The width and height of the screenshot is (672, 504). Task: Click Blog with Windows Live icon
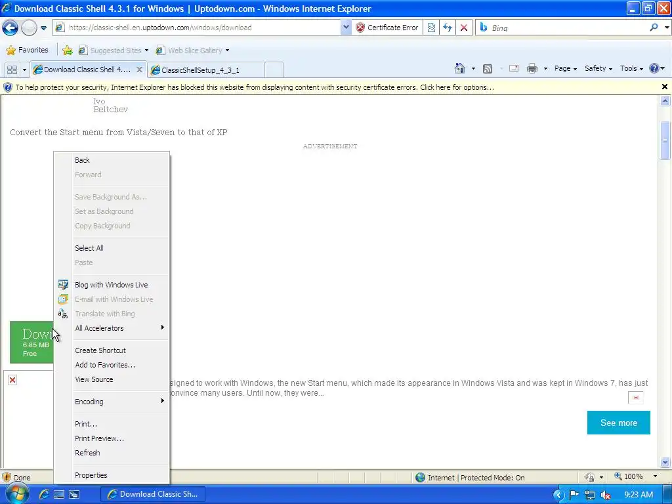click(x=63, y=285)
